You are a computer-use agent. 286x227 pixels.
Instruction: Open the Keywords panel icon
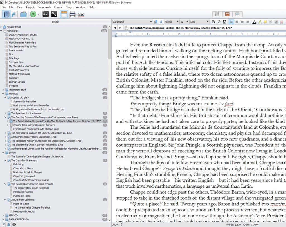(x=46, y=14)
